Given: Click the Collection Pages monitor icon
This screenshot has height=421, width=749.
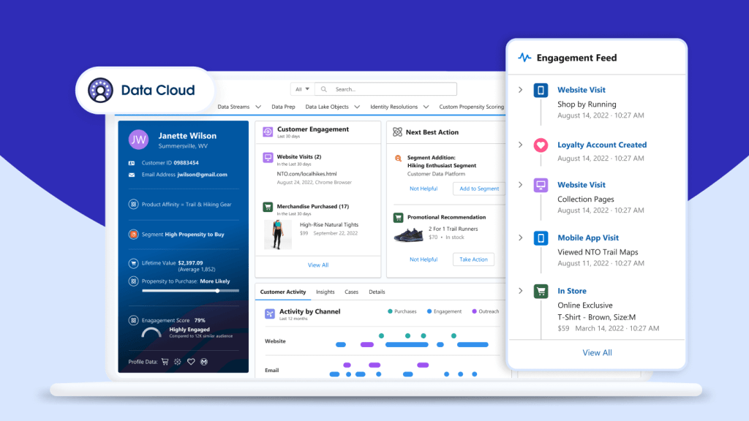Looking at the screenshot, I should [541, 185].
